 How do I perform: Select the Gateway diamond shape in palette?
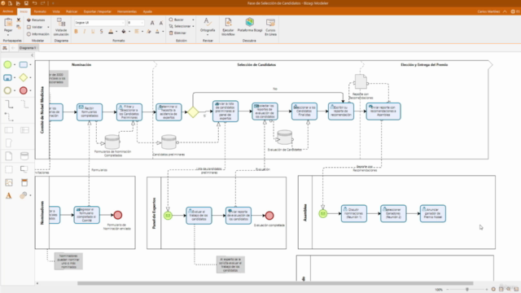(24, 77)
